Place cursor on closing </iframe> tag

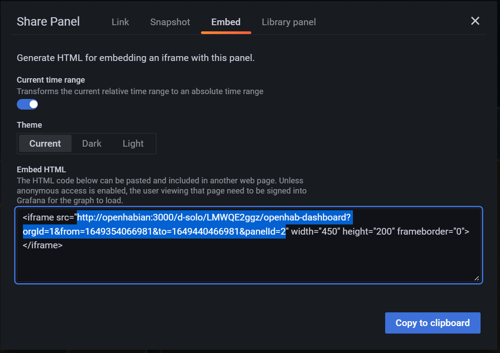pyautogui.click(x=43, y=245)
